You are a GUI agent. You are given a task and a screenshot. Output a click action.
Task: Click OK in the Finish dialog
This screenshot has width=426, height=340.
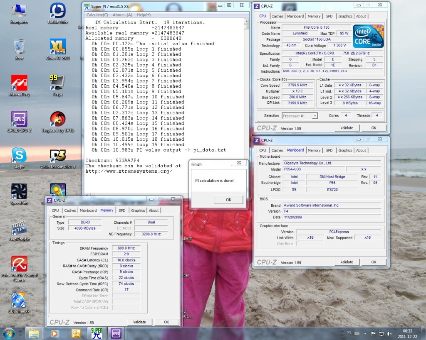(228, 200)
